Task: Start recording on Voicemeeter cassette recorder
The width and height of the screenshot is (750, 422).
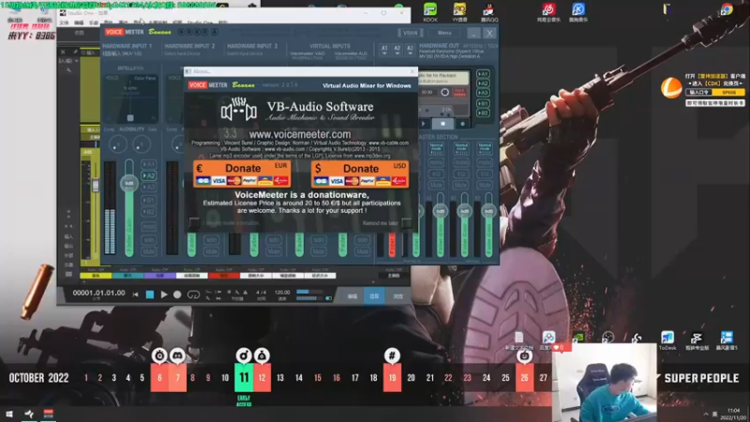Action: 462,124
